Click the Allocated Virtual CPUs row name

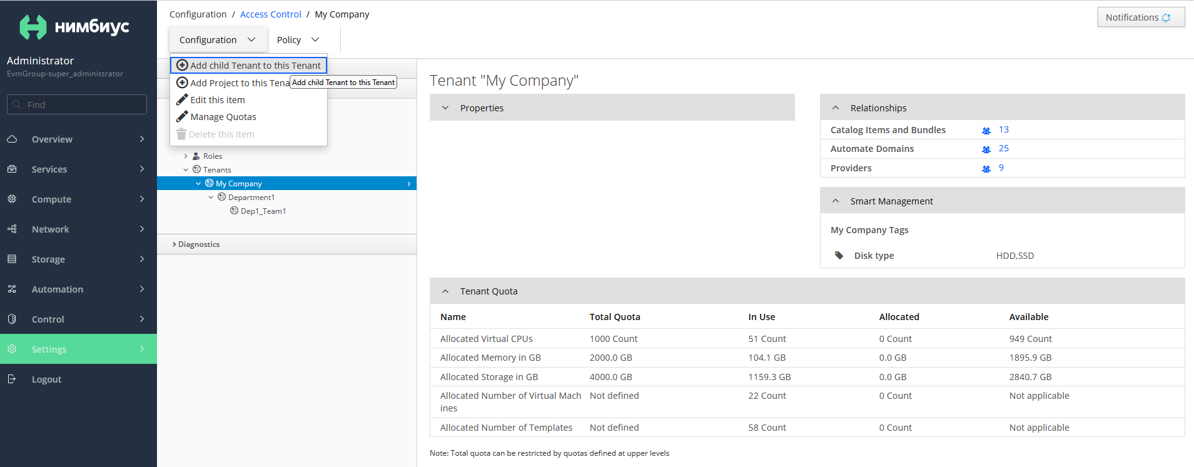coord(486,338)
